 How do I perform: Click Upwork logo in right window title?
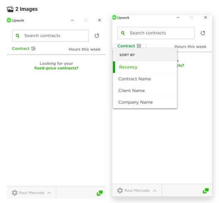[x=114, y=17]
